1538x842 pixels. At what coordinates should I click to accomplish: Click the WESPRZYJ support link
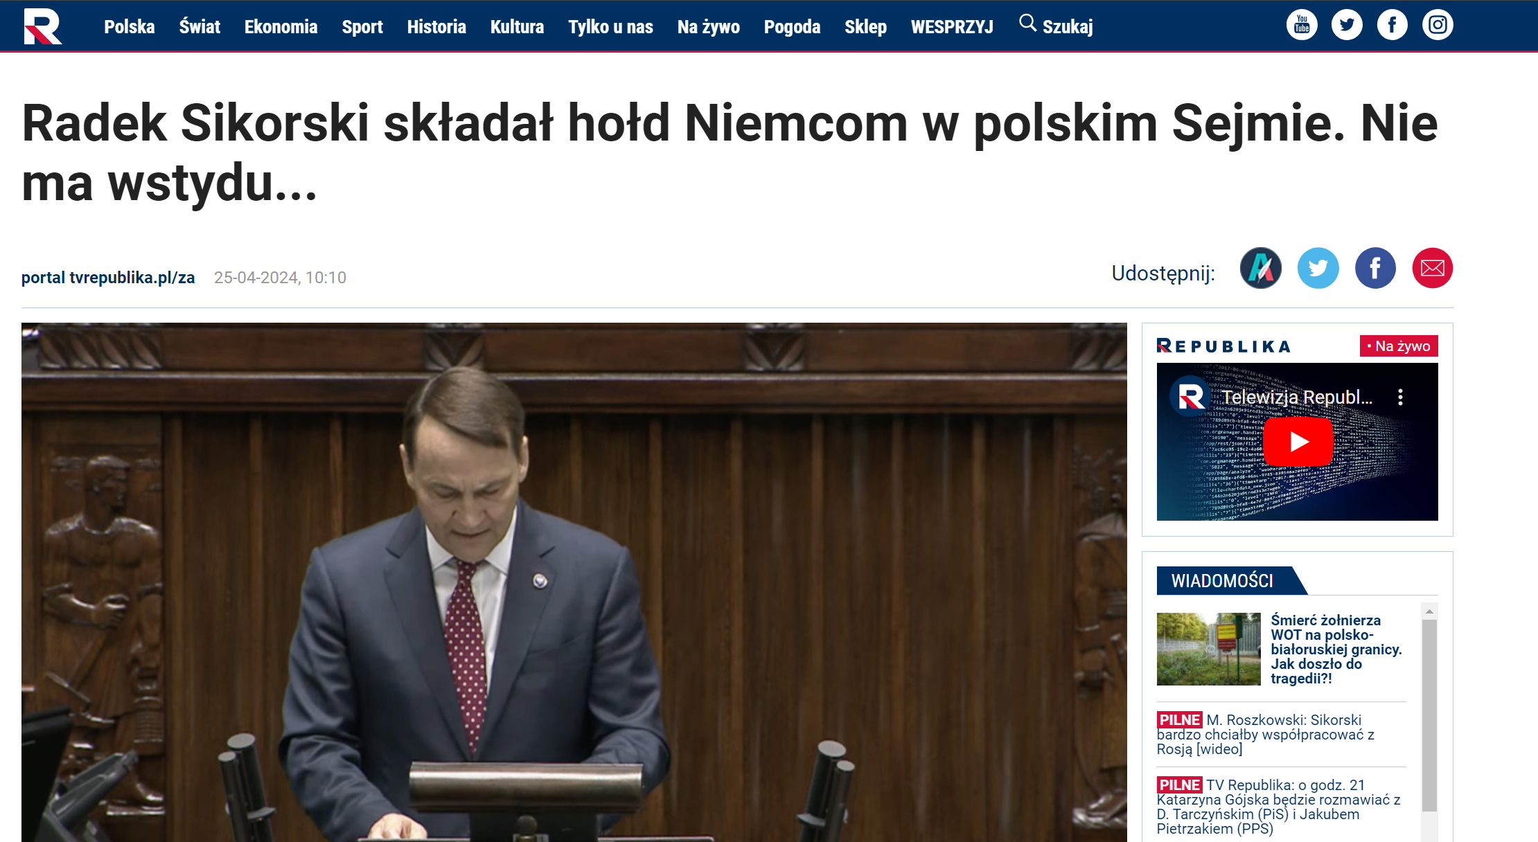pyautogui.click(x=951, y=26)
